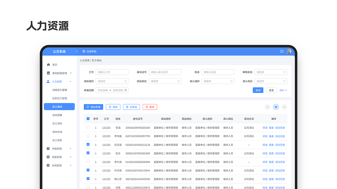
Task: Collapse sidebar via header circle icon
Action: tap(77, 51)
